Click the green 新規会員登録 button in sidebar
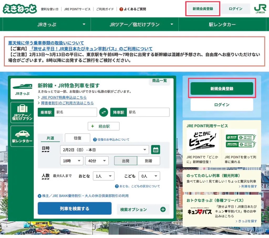269x238 pixels. coord(222,88)
